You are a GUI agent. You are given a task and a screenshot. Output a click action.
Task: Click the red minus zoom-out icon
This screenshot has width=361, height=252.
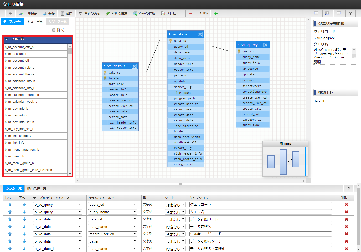[x=190, y=13]
